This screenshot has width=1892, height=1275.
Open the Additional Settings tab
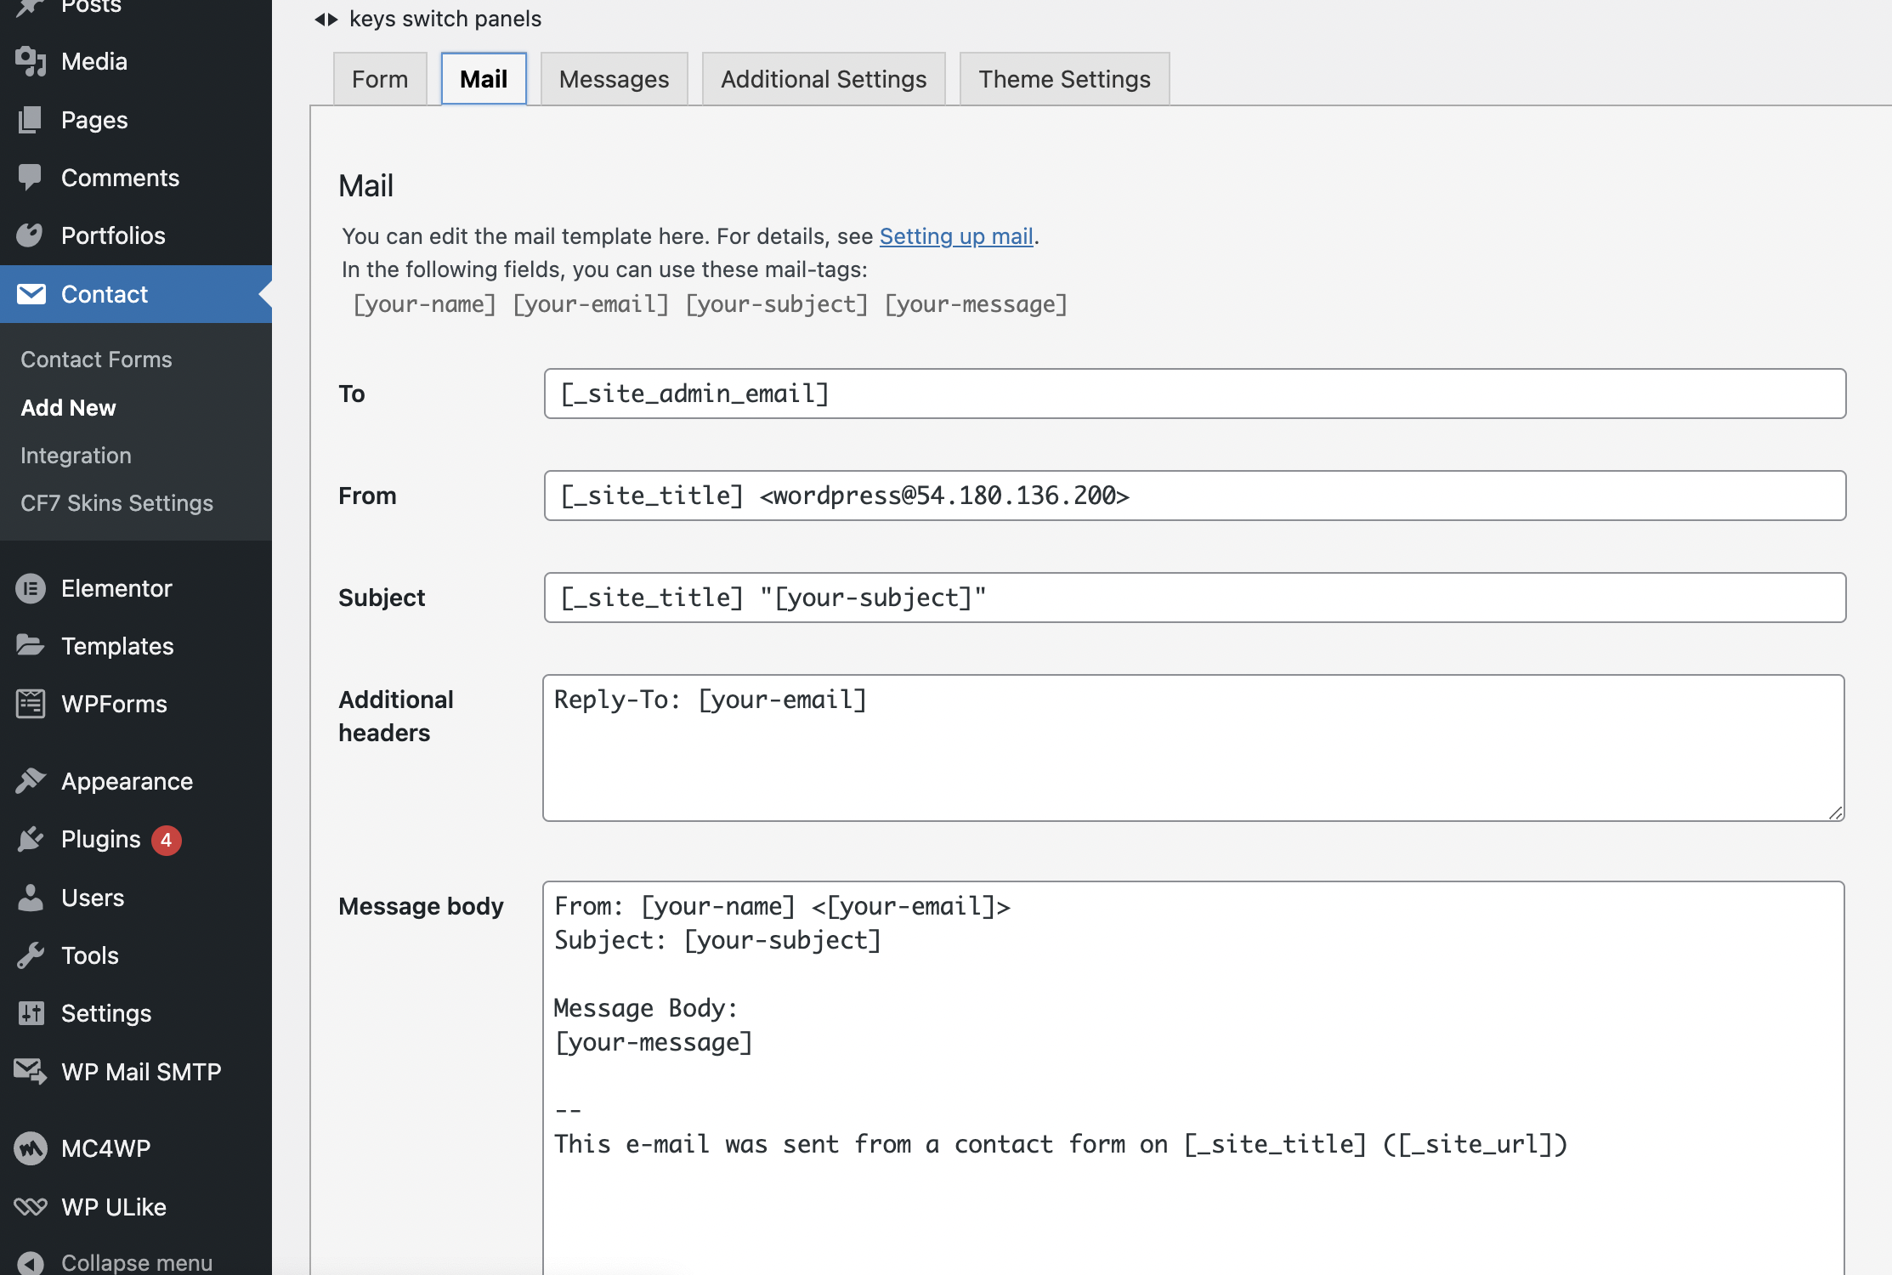point(823,79)
